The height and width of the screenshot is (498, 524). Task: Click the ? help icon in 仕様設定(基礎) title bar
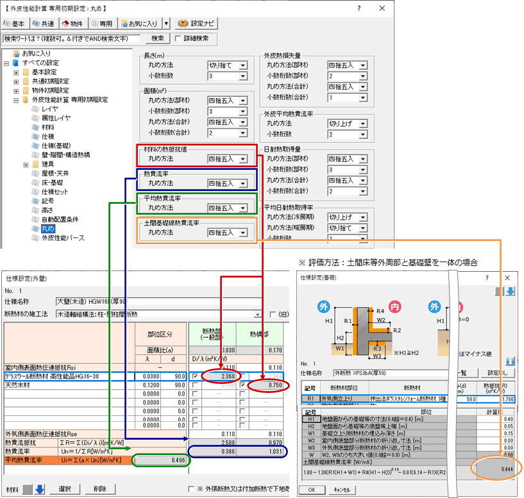(487, 278)
